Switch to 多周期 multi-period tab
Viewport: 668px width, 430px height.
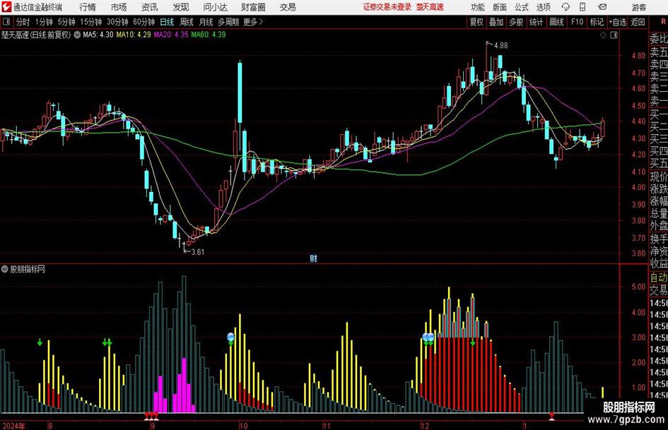[228, 22]
